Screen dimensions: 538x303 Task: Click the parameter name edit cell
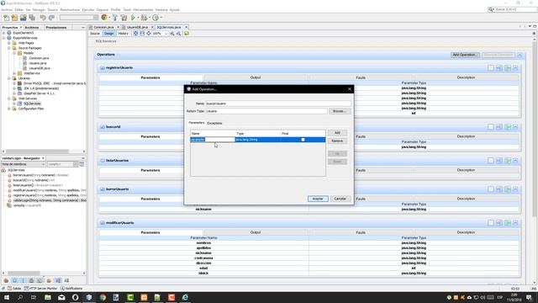tap(213, 140)
